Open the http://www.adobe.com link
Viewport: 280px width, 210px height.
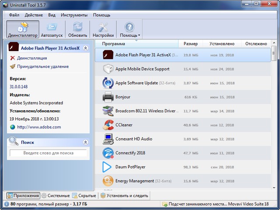point(39,127)
